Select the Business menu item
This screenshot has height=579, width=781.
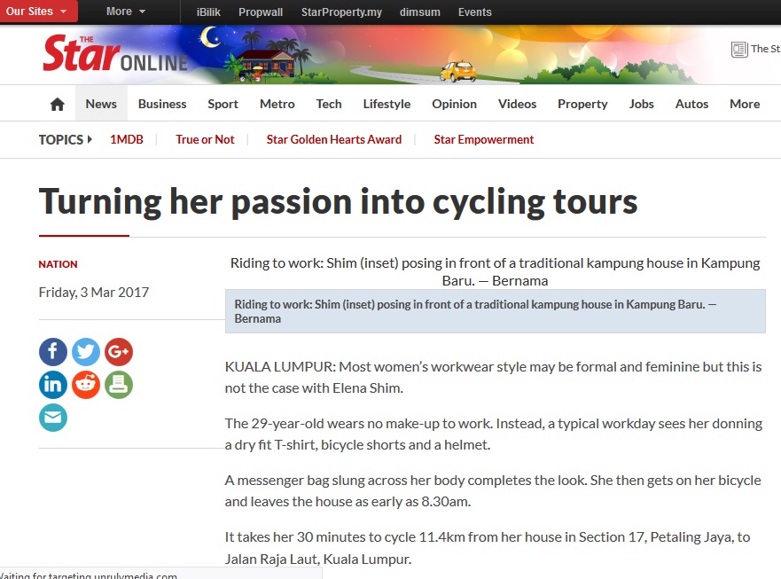click(x=162, y=104)
